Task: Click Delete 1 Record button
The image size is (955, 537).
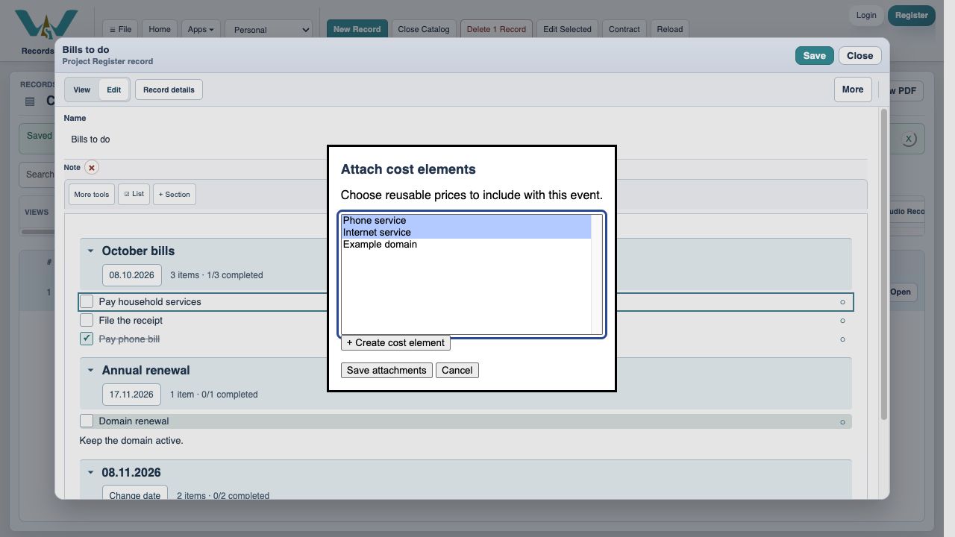Action: click(x=496, y=29)
